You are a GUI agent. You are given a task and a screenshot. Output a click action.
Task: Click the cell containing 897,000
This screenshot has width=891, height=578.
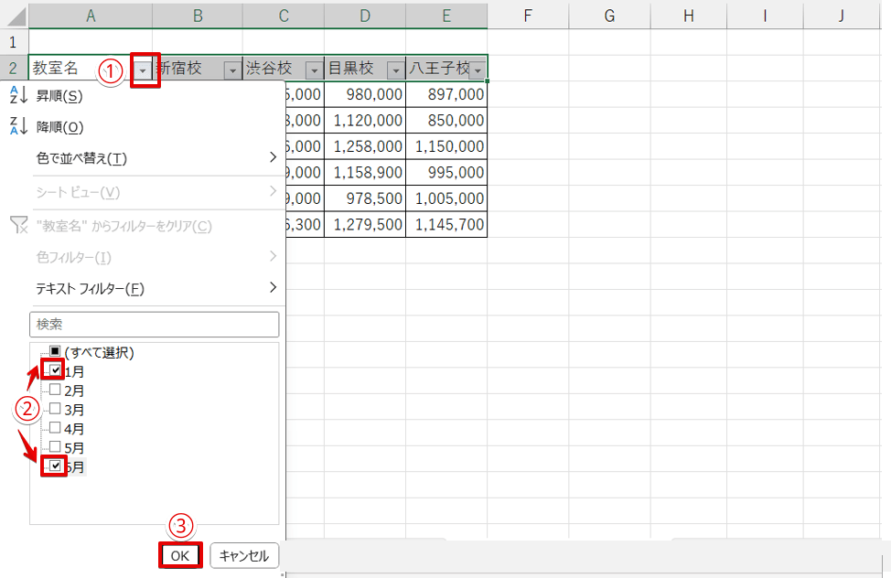tap(446, 94)
